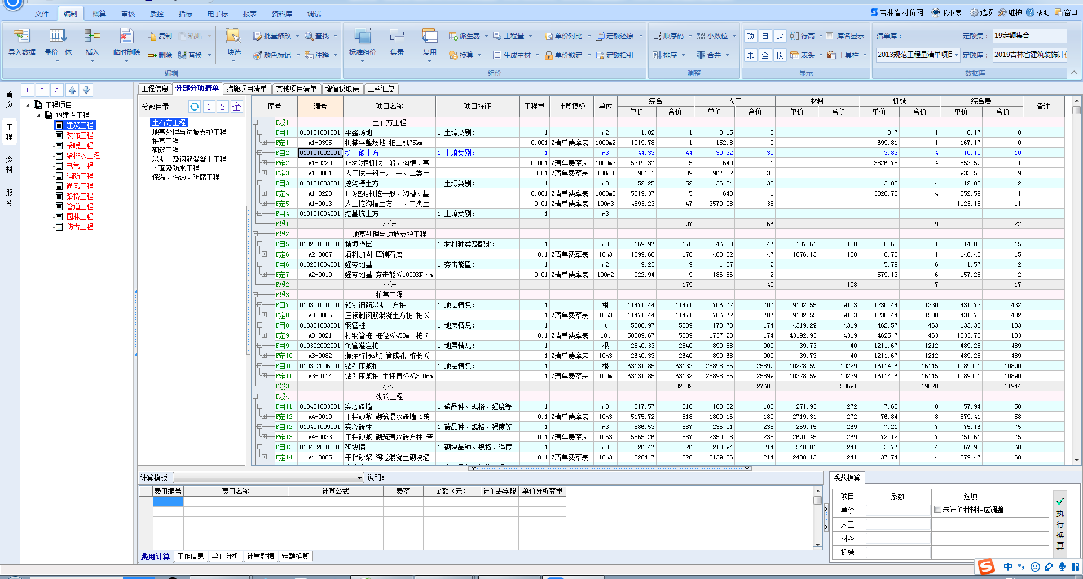Open the 计算模板 dropdown
This screenshot has width=1083, height=579.
(x=359, y=478)
